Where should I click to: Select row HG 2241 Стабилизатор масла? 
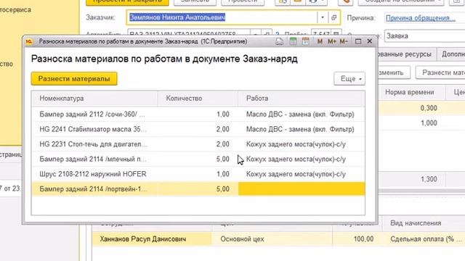coord(198,129)
